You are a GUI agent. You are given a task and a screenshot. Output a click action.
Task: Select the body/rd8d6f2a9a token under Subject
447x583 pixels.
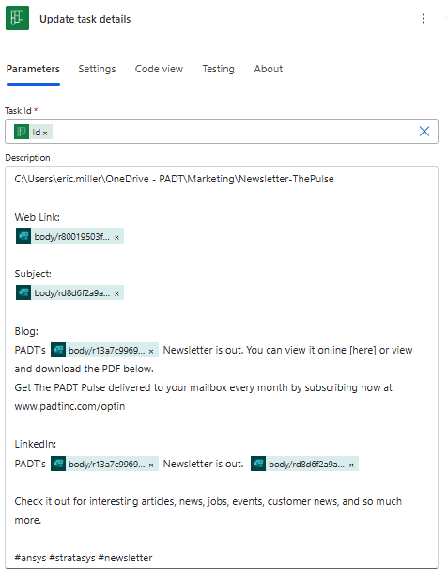[x=69, y=293]
